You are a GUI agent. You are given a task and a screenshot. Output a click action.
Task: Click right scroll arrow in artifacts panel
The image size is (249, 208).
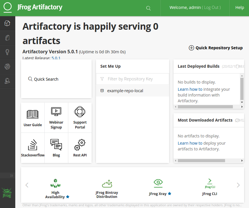[x=242, y=160]
